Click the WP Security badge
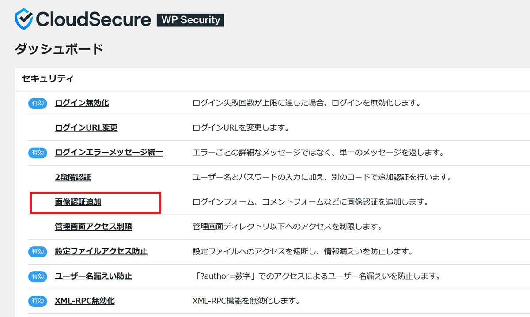This screenshot has width=530, height=317. [190, 20]
